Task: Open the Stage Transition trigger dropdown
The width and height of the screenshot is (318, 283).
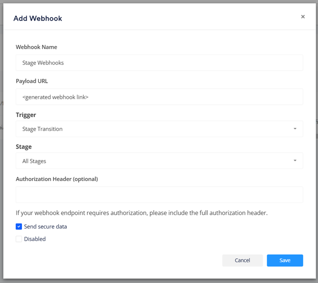Action: pos(159,129)
